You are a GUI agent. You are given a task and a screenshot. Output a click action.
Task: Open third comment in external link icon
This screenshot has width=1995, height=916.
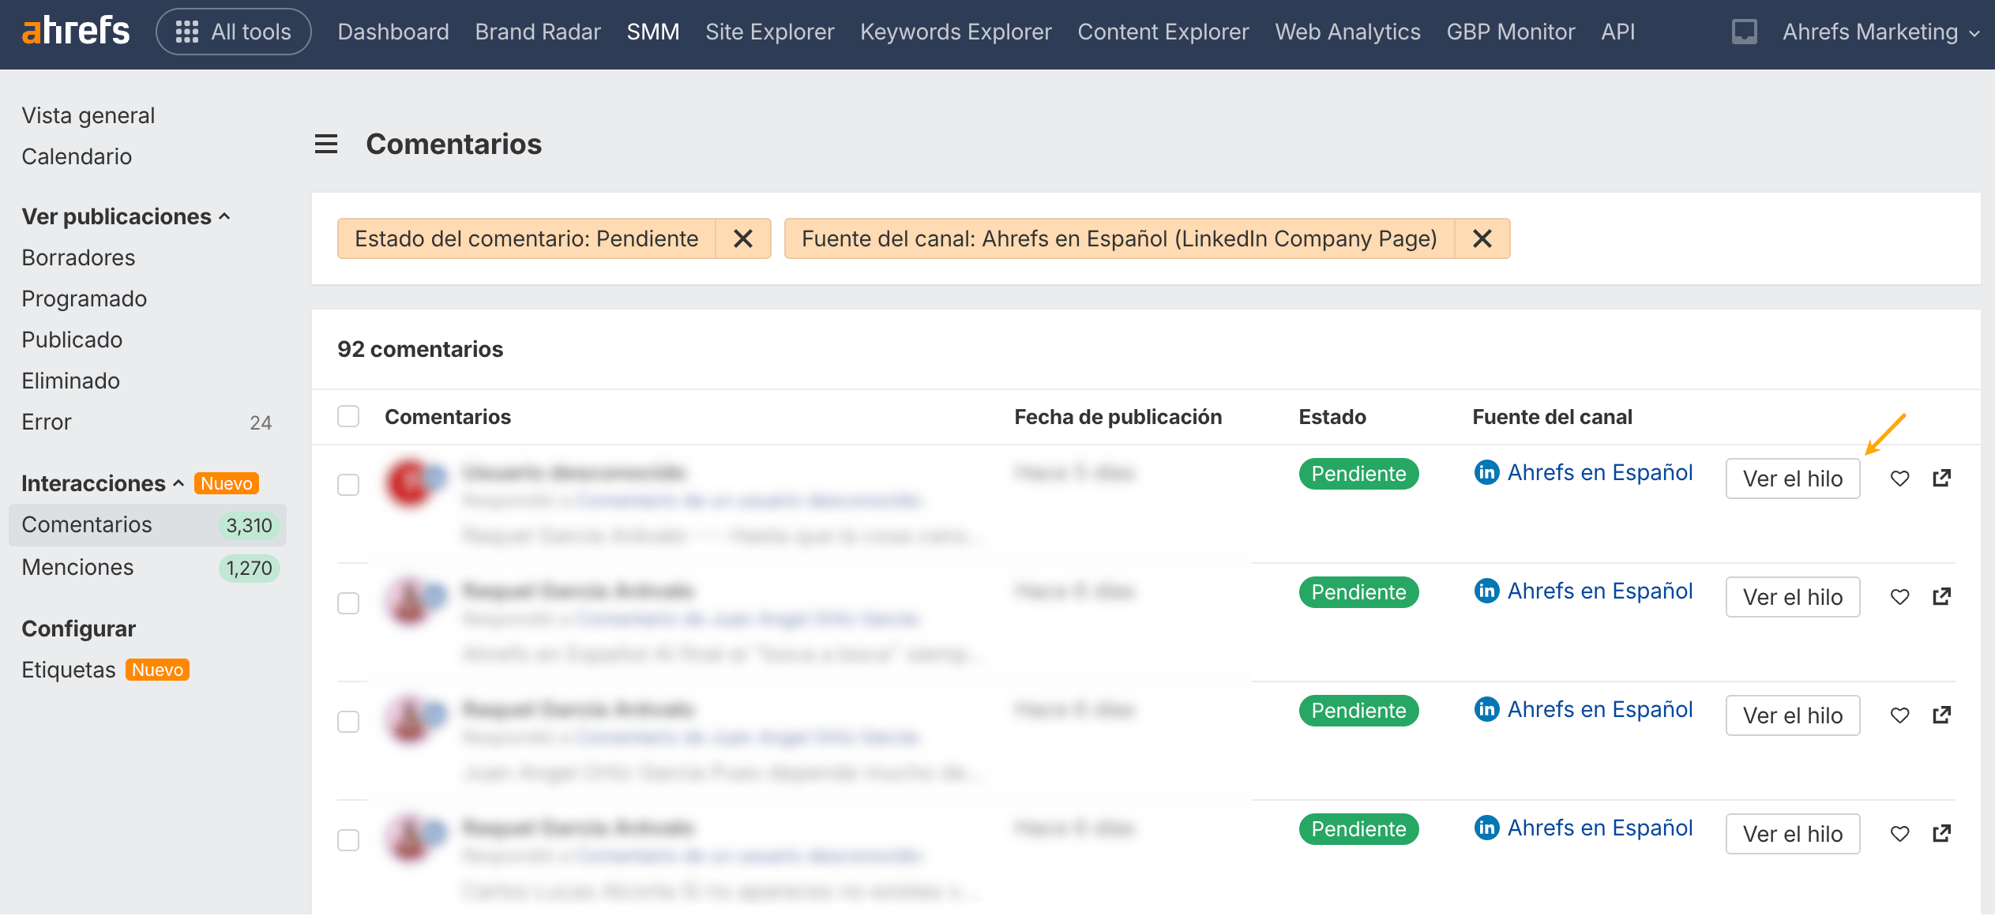tap(1941, 715)
